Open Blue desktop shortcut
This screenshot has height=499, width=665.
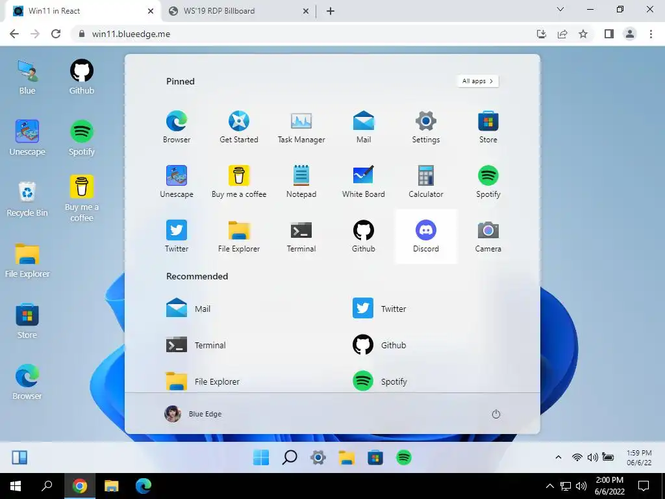pyautogui.click(x=27, y=77)
